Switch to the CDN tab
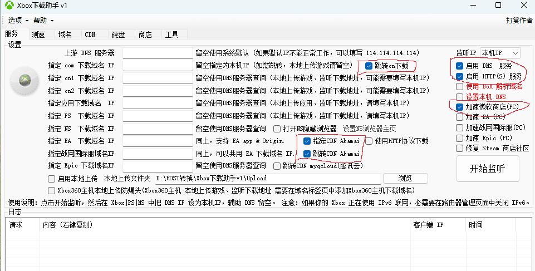This screenshot has width=535, height=271. 90,35
